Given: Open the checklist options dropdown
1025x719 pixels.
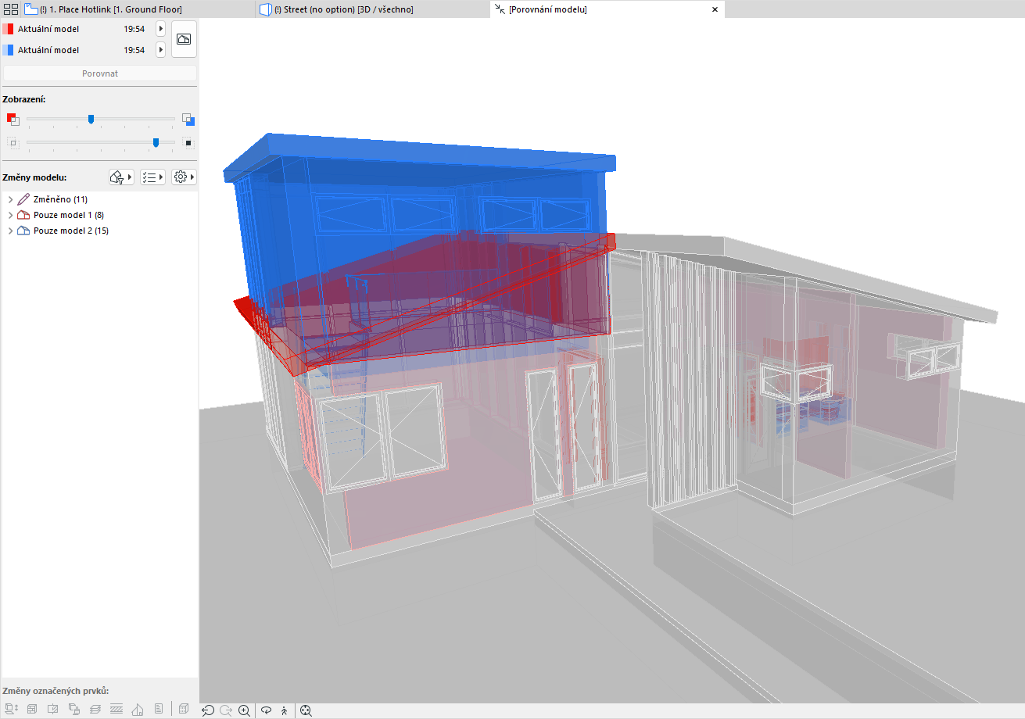Looking at the screenshot, I should 152,177.
